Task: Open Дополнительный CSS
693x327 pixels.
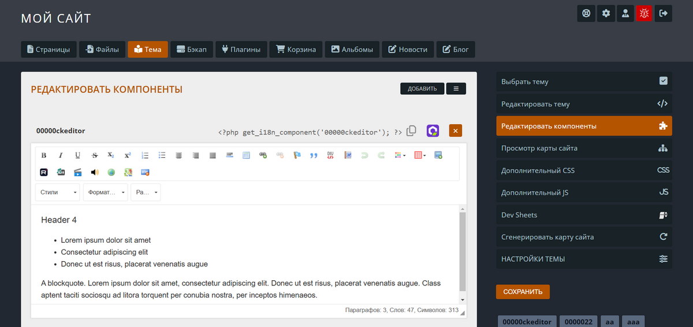Action: click(584, 170)
